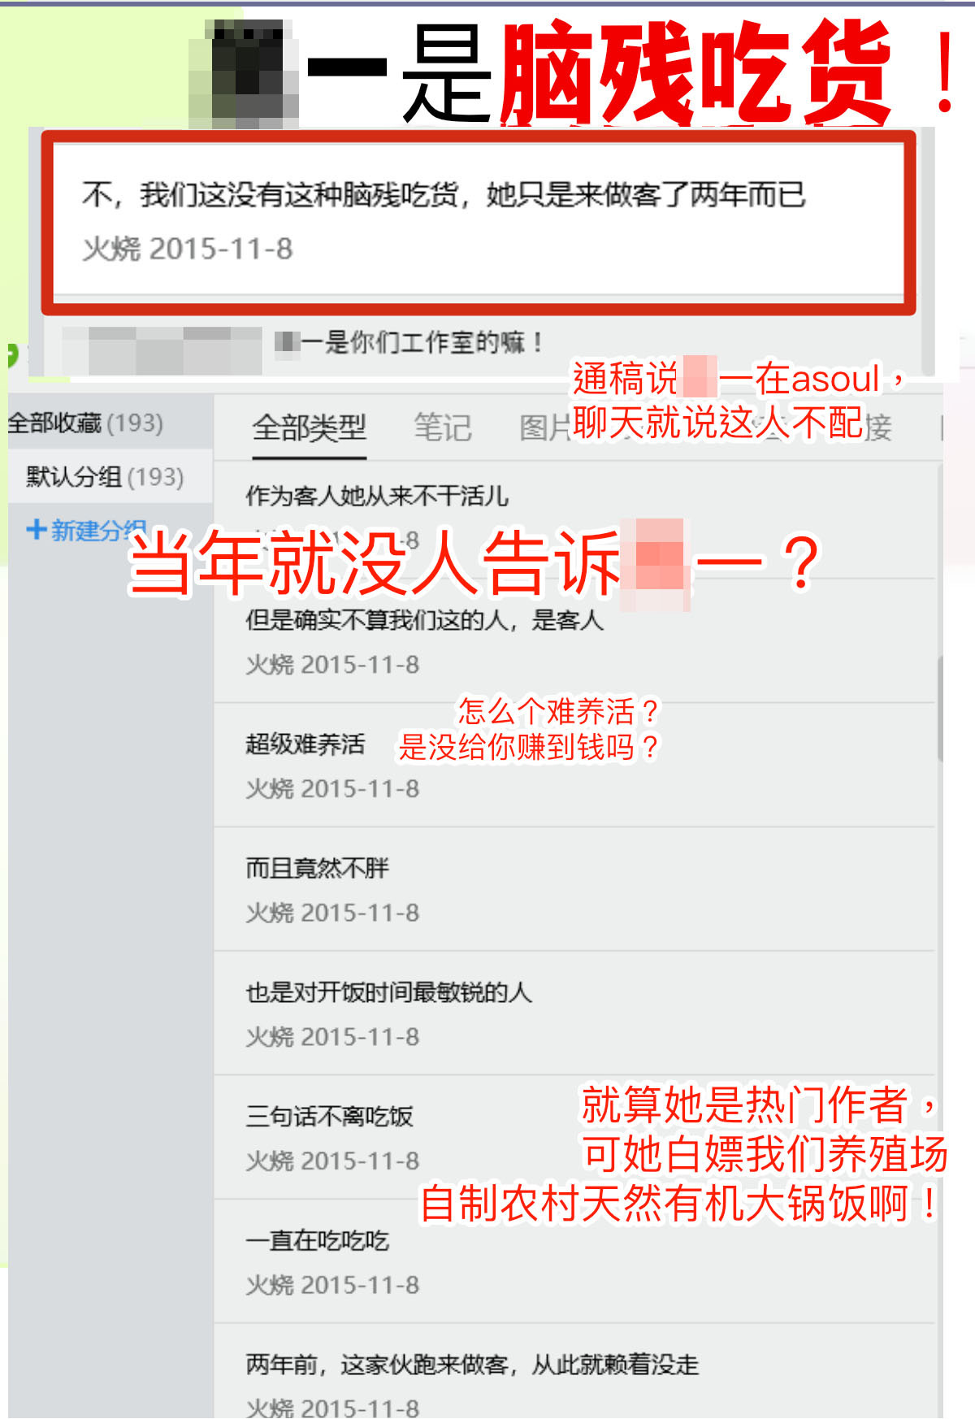Open the 链接 tab on the far right
The width and height of the screenshot is (975, 1419).
click(877, 427)
